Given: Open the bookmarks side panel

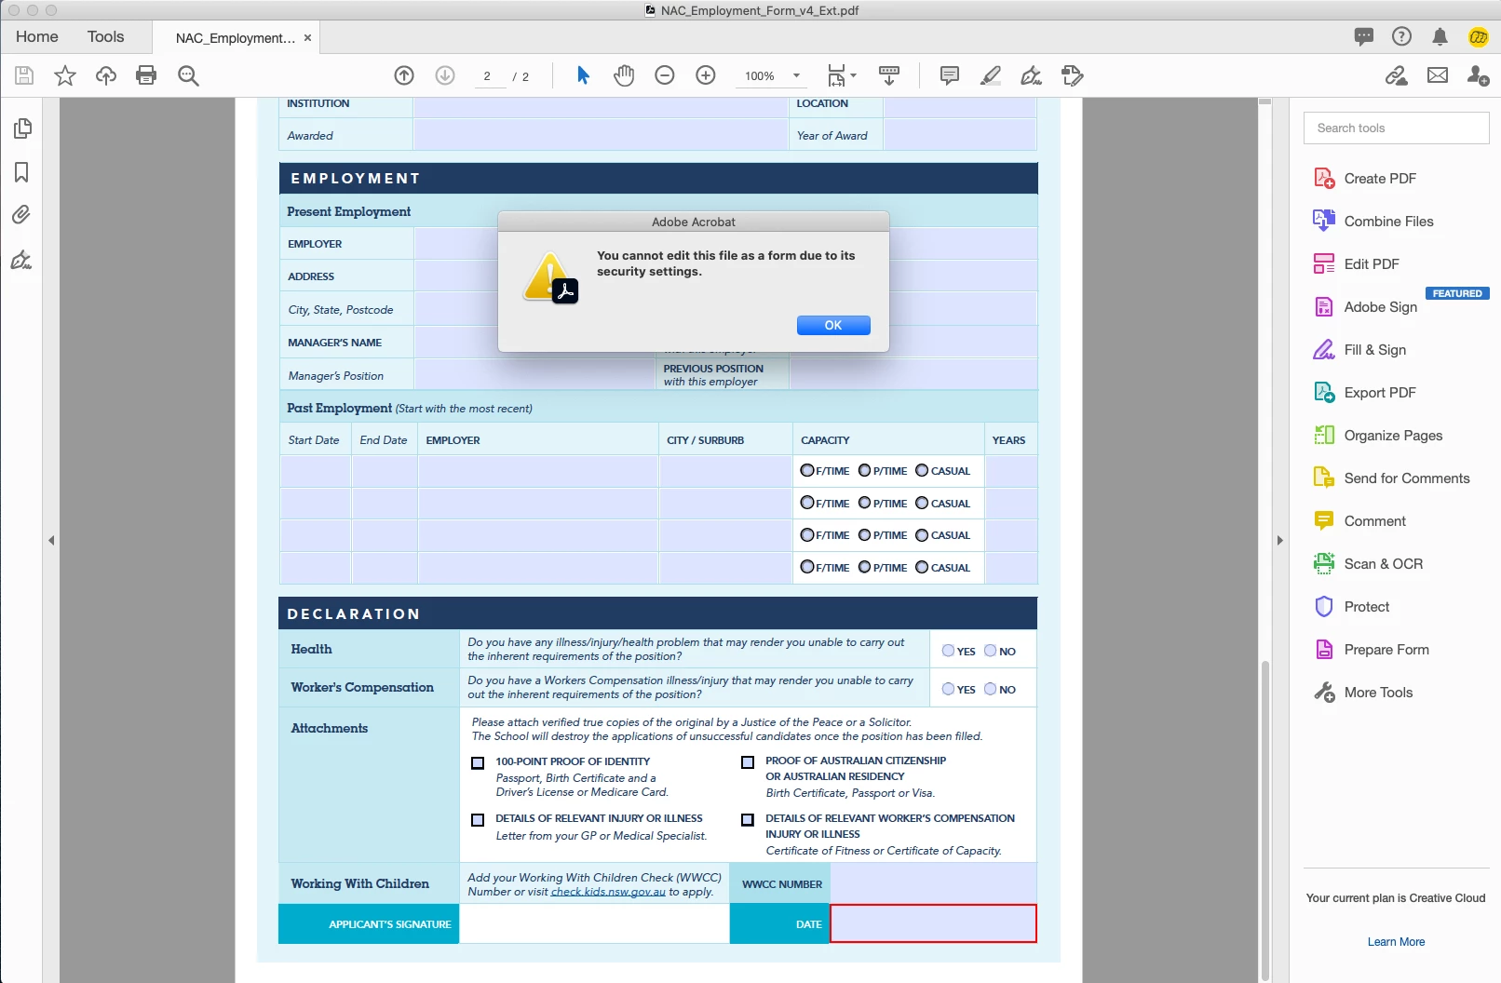Looking at the screenshot, I should tap(21, 172).
